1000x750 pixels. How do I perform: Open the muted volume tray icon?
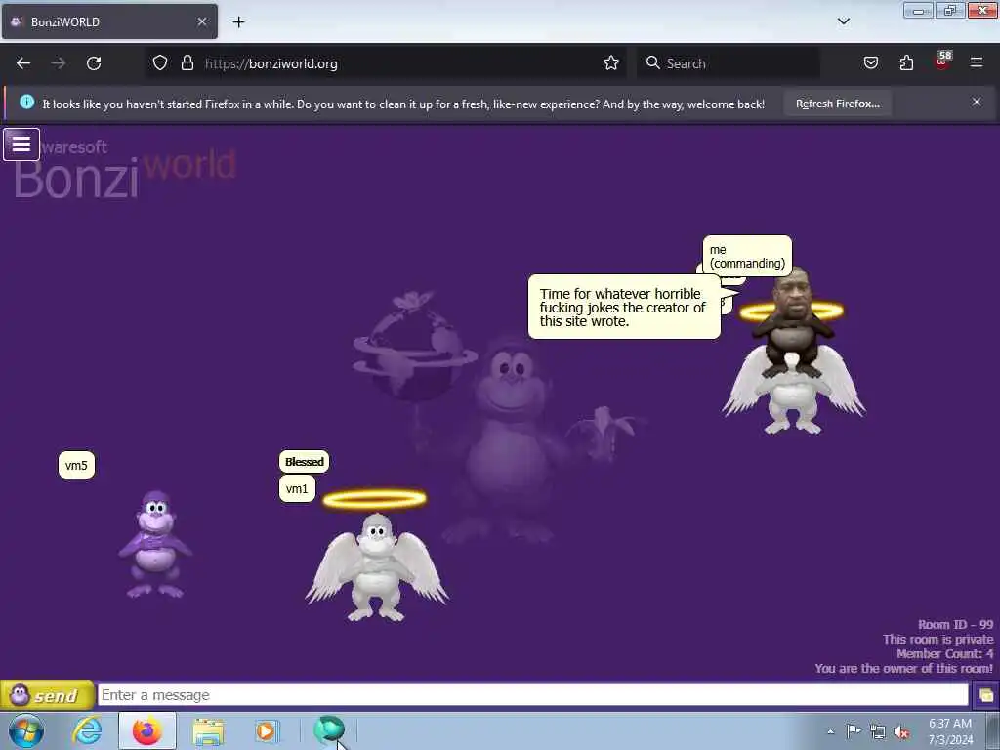pos(901,731)
